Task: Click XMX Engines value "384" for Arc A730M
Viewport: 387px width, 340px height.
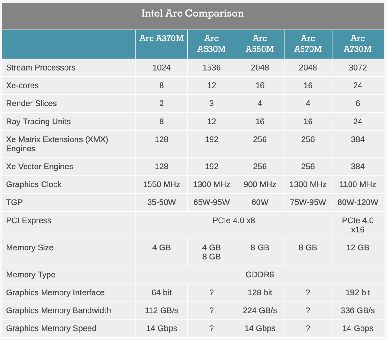Action: pos(358,139)
